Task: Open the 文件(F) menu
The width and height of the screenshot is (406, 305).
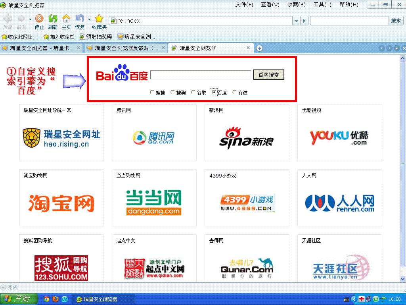Action: [244, 5]
